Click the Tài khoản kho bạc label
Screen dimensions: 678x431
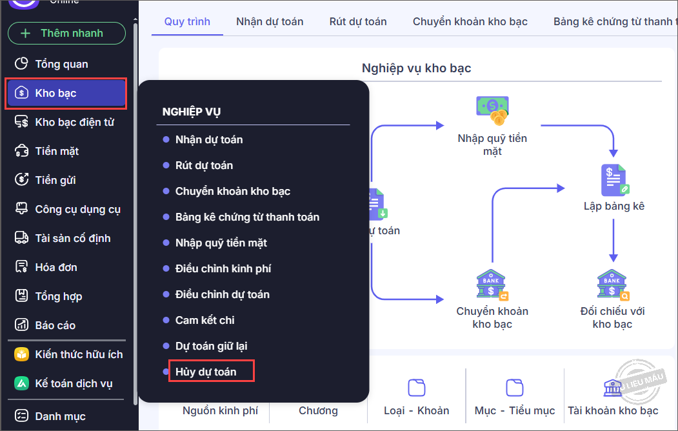613,410
